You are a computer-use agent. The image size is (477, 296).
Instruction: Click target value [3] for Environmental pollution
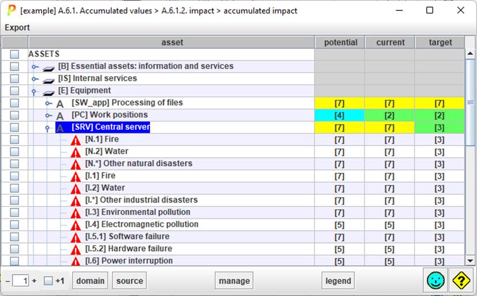click(x=440, y=213)
